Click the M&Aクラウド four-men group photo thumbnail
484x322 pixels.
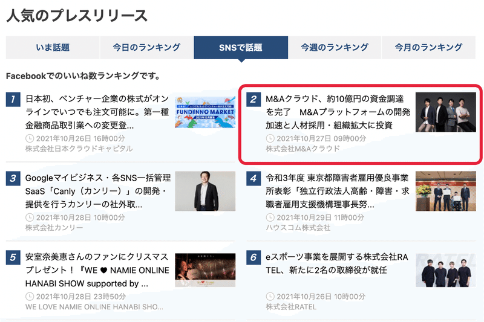pyautogui.click(x=446, y=112)
